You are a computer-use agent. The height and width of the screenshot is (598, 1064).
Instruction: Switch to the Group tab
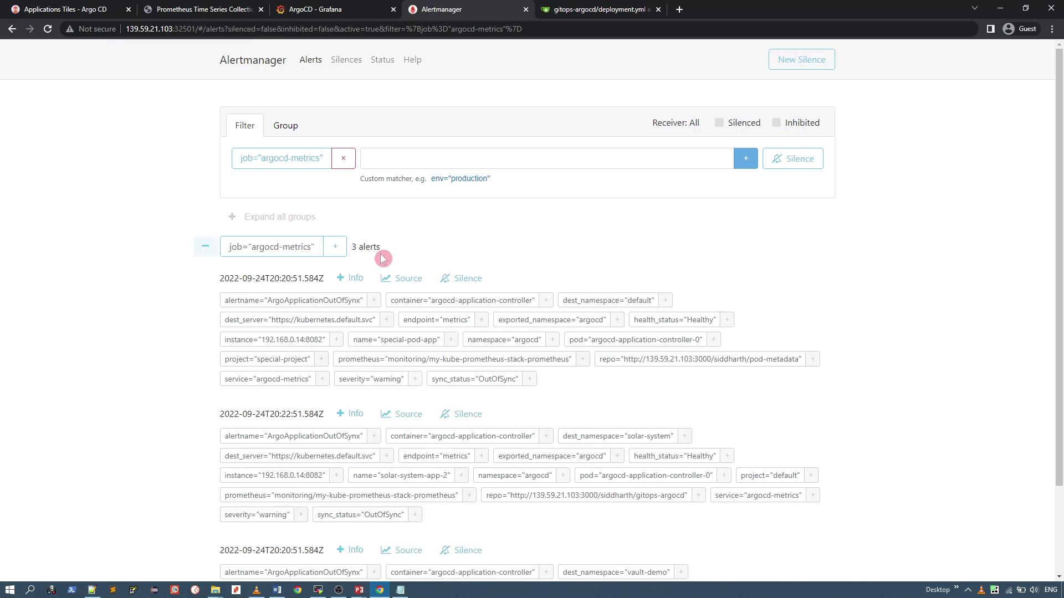click(x=285, y=126)
